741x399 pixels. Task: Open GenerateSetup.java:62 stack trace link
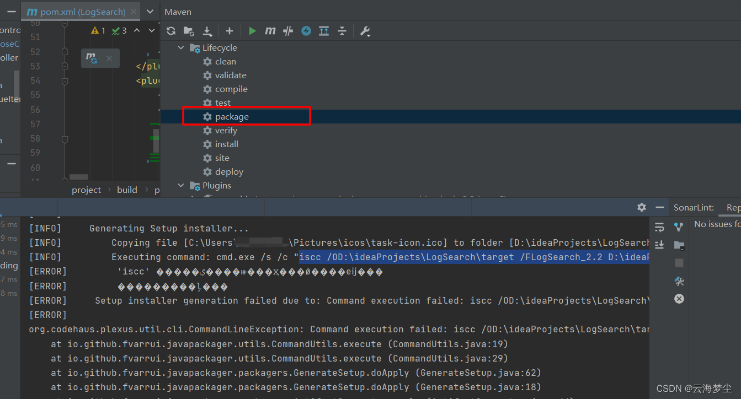pyautogui.click(x=478, y=372)
